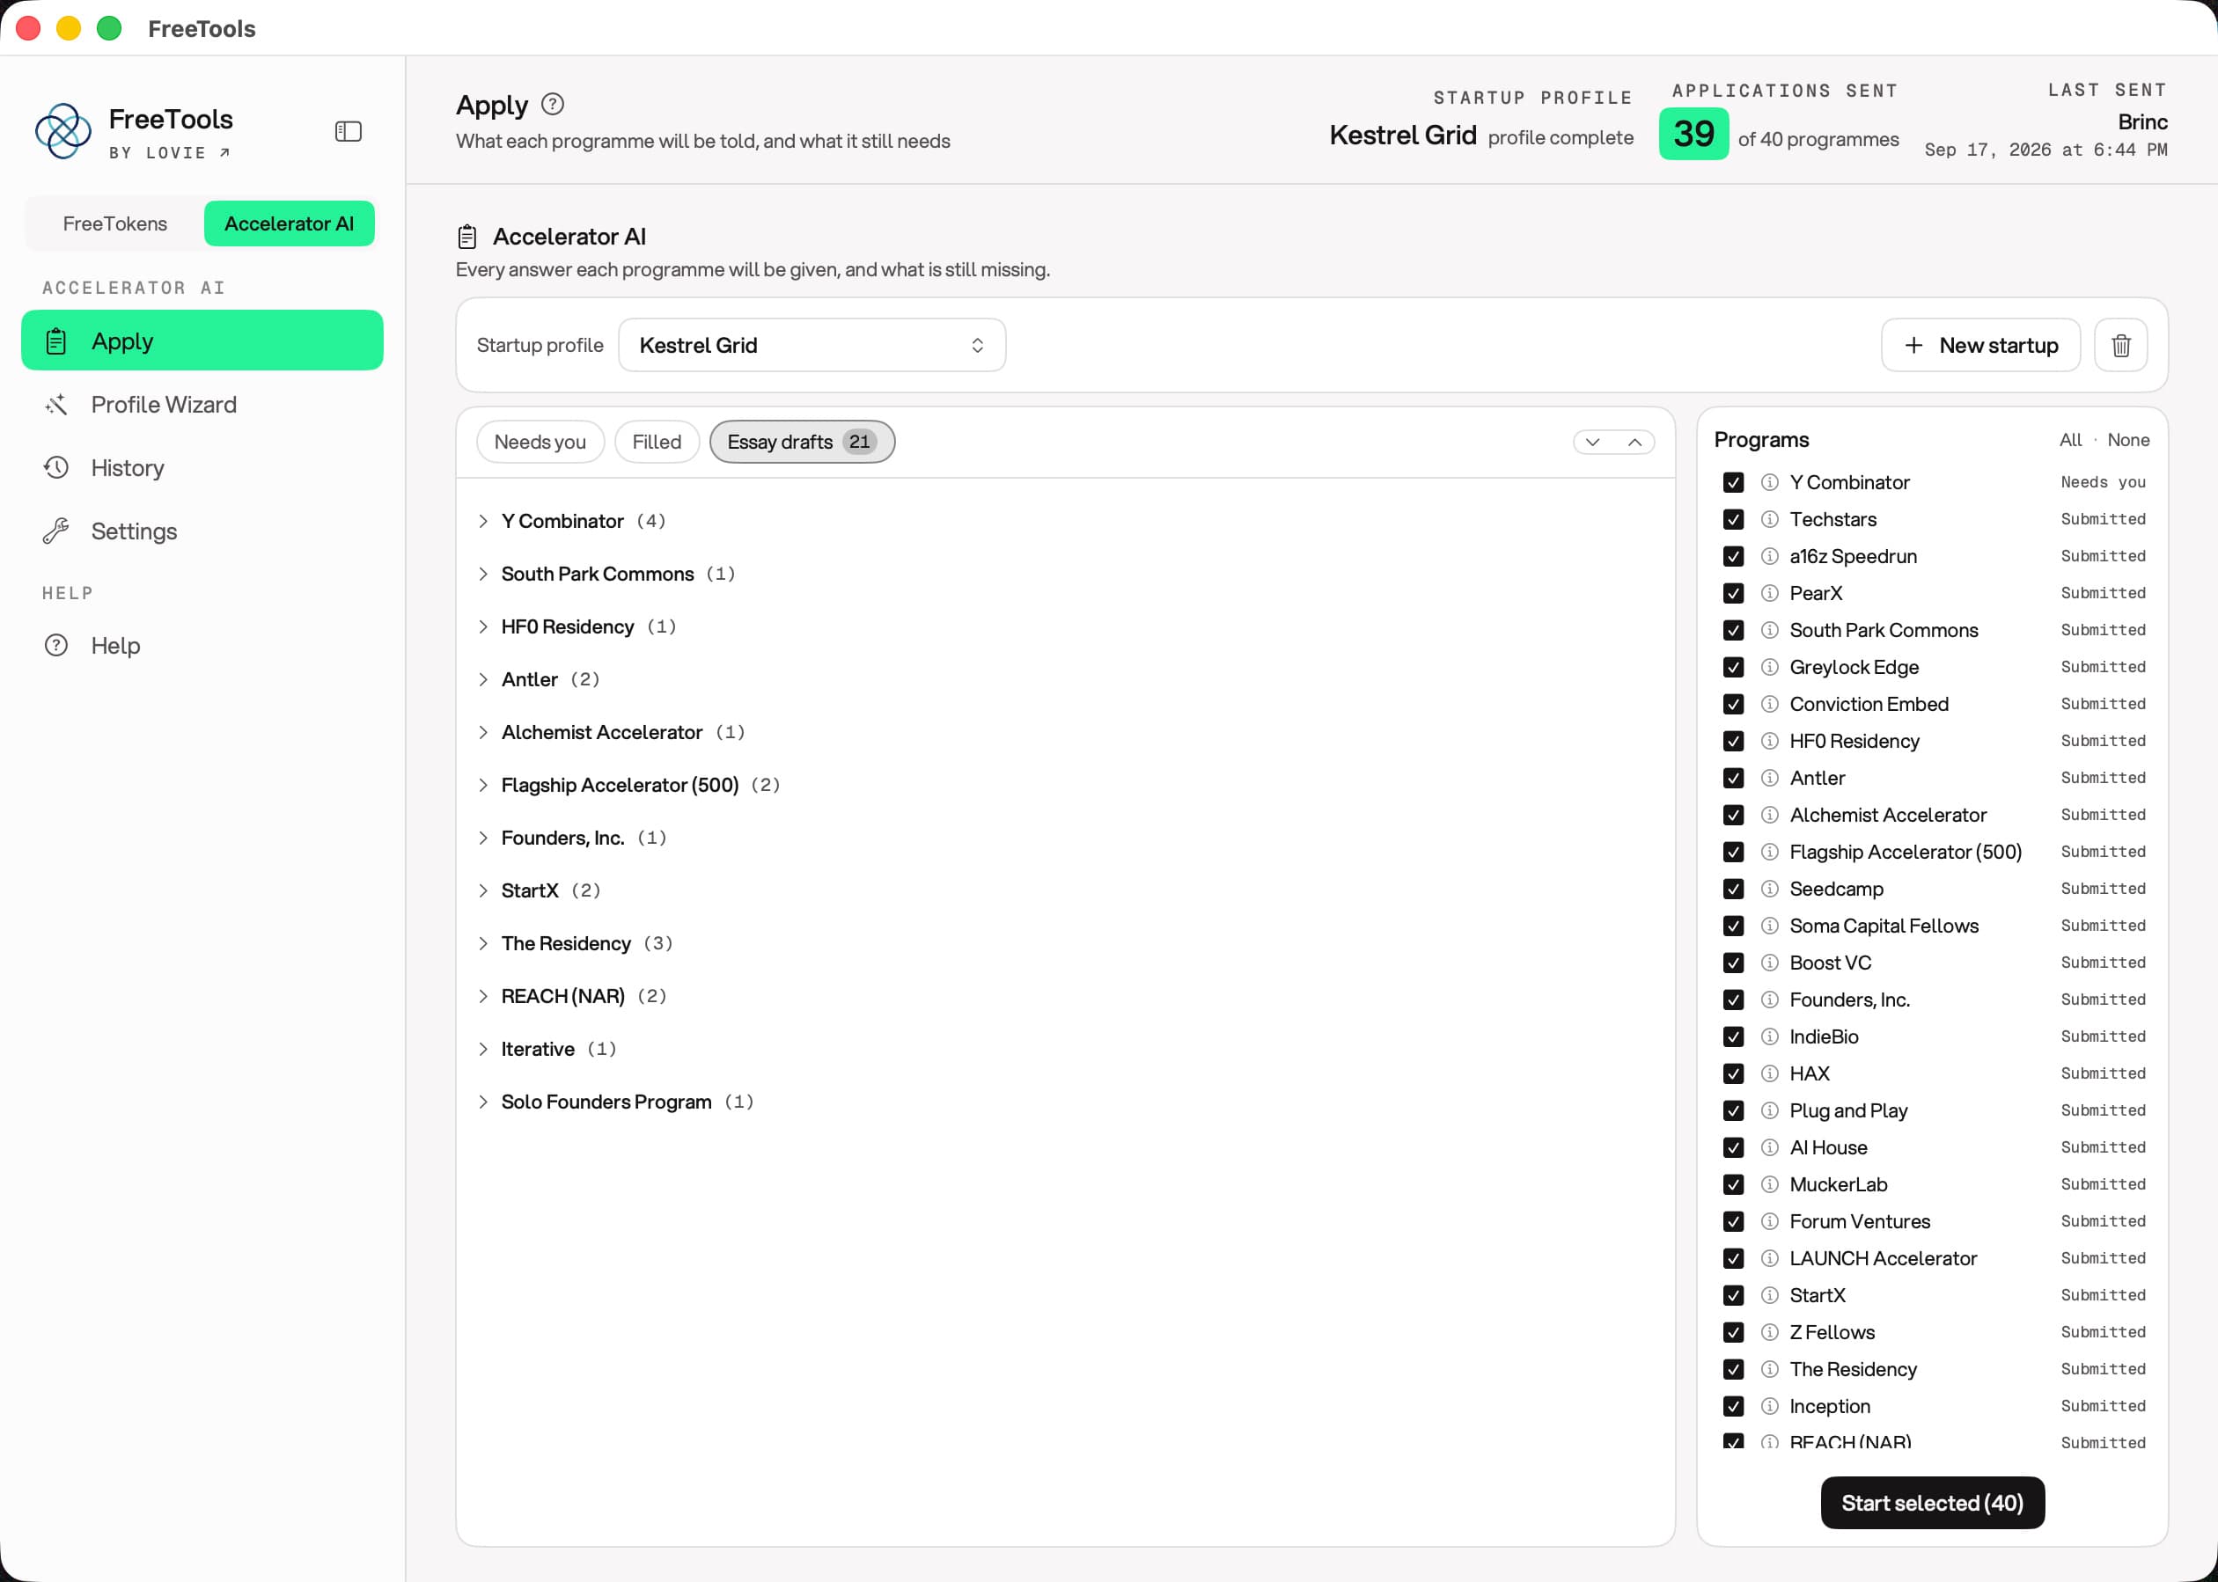Click the Profile Wizard wand icon

tap(56, 404)
